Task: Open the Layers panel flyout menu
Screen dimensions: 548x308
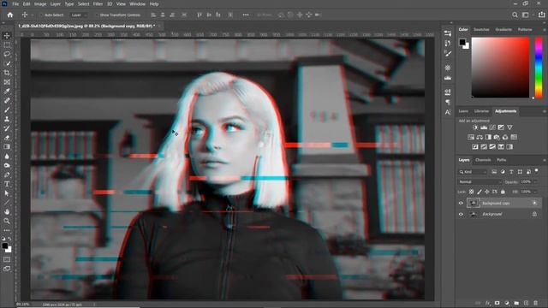Action: 545,160
